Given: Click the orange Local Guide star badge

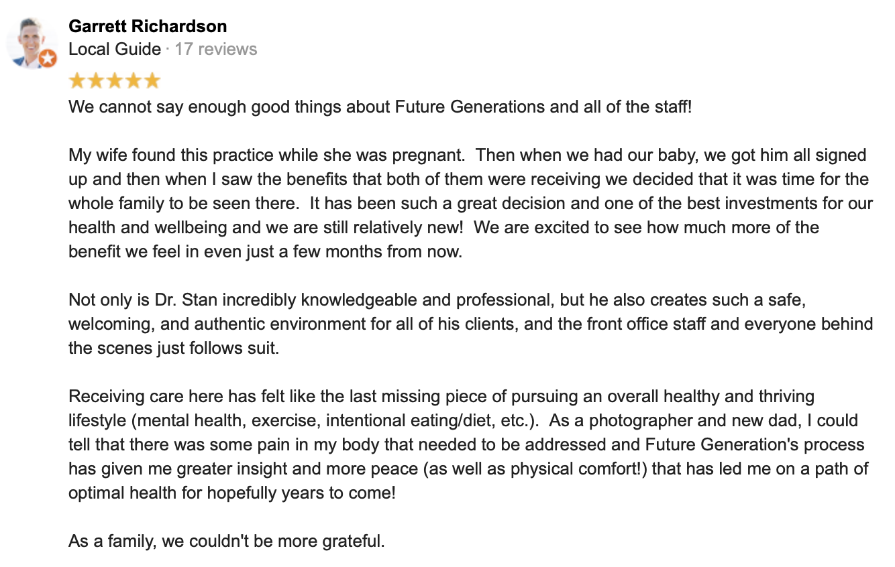Looking at the screenshot, I should 47,58.
